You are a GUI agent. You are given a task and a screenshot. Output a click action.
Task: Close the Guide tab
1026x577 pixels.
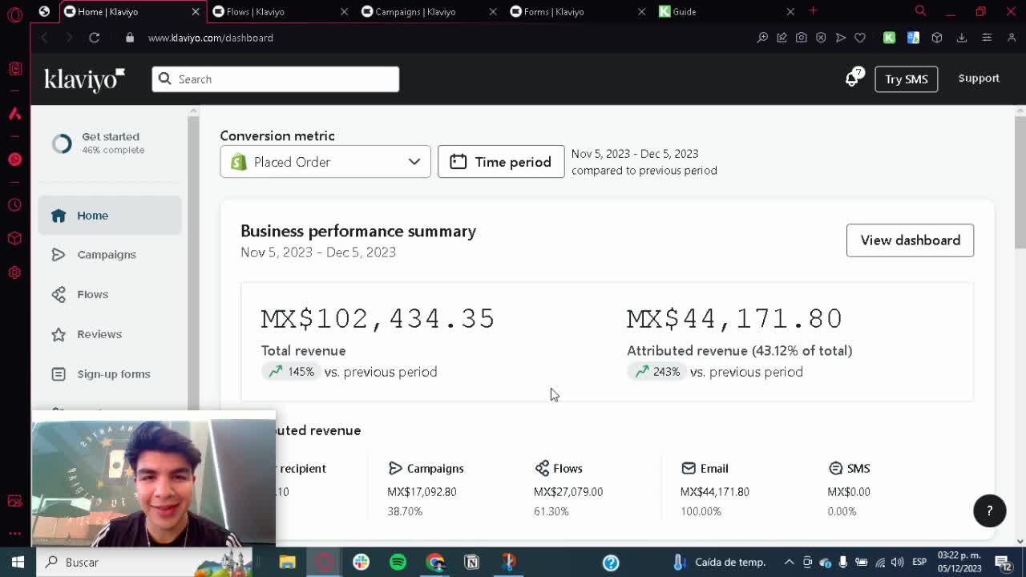(x=790, y=11)
